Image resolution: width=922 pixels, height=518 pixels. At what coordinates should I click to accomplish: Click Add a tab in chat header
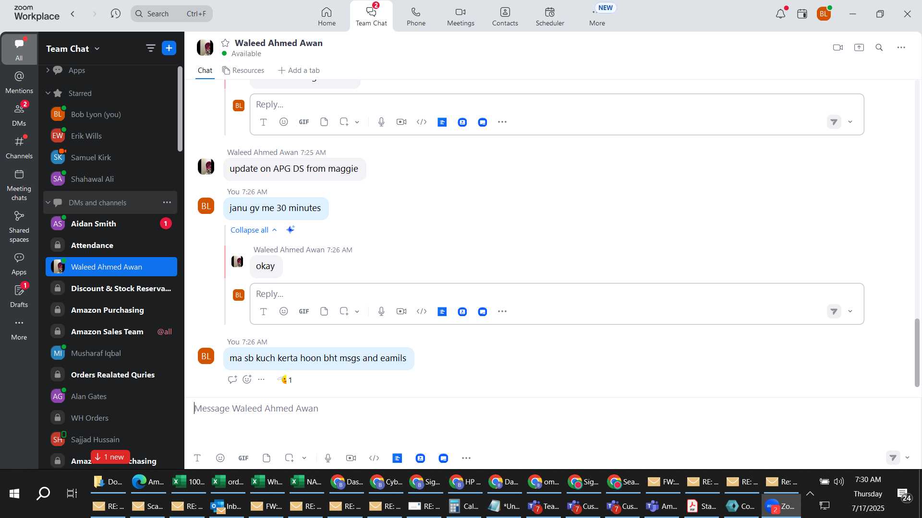point(299,71)
